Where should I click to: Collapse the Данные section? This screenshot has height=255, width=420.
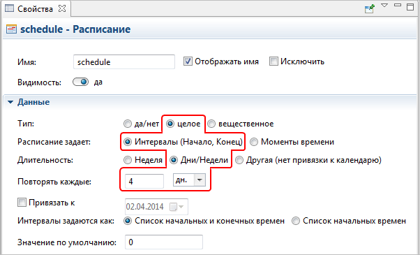(10, 102)
